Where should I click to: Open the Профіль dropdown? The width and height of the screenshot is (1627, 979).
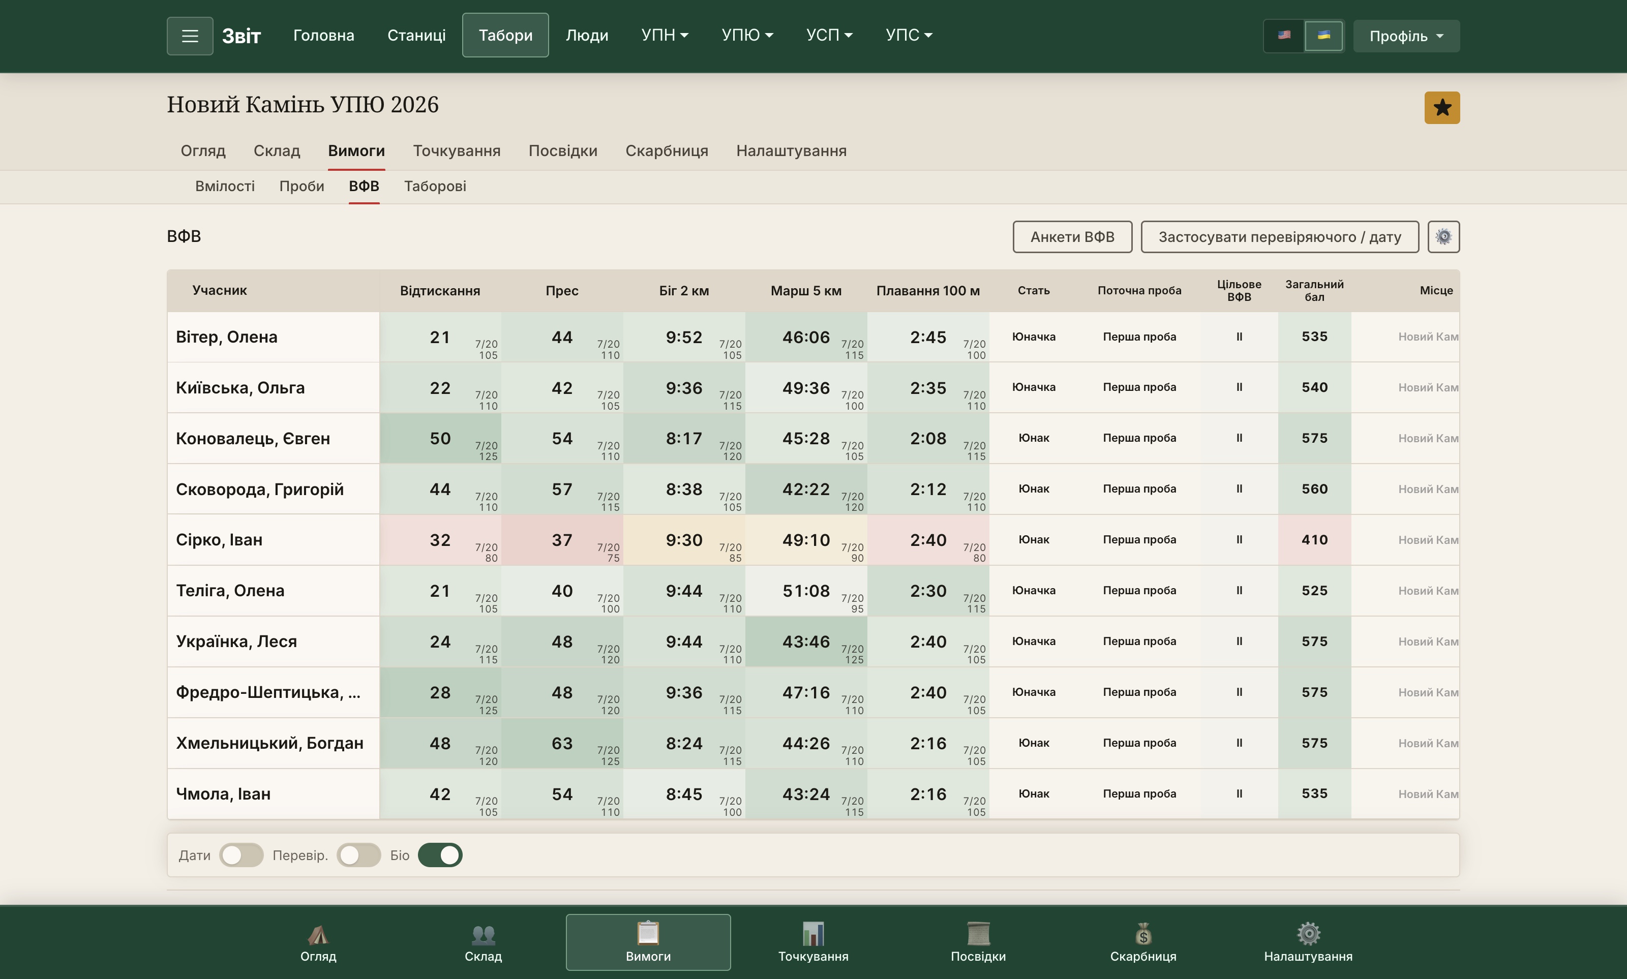[1406, 36]
